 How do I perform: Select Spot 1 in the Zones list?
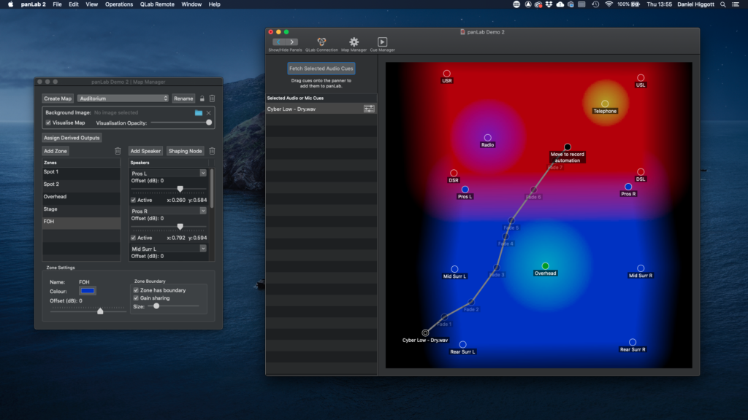coord(81,172)
